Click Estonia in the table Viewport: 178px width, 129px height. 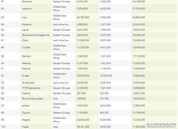pyautogui.click(x=26, y=69)
